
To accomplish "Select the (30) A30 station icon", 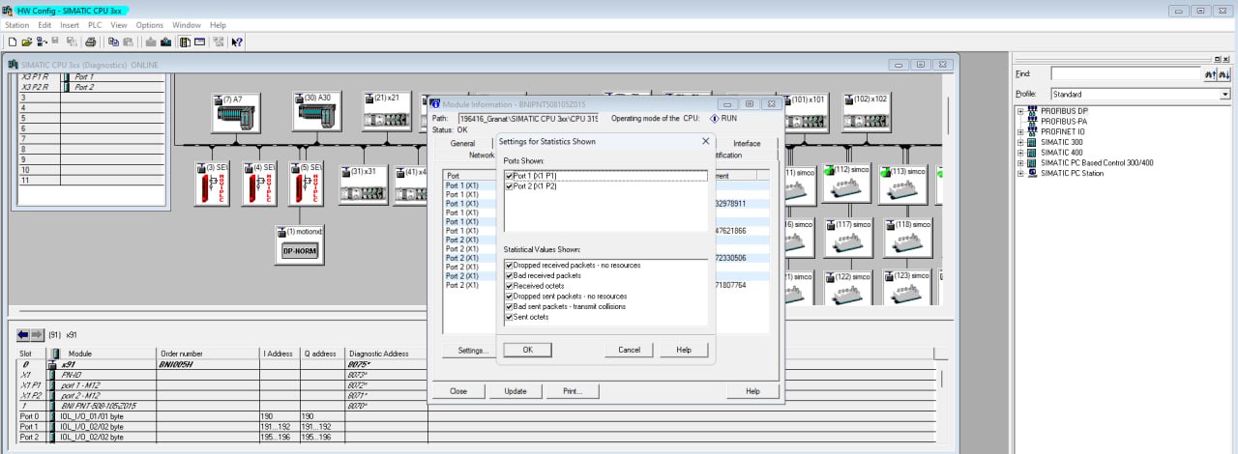I will pos(316,112).
